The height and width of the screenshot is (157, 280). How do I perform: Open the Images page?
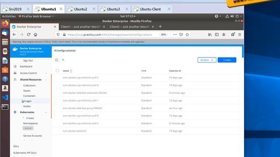click(x=27, y=101)
